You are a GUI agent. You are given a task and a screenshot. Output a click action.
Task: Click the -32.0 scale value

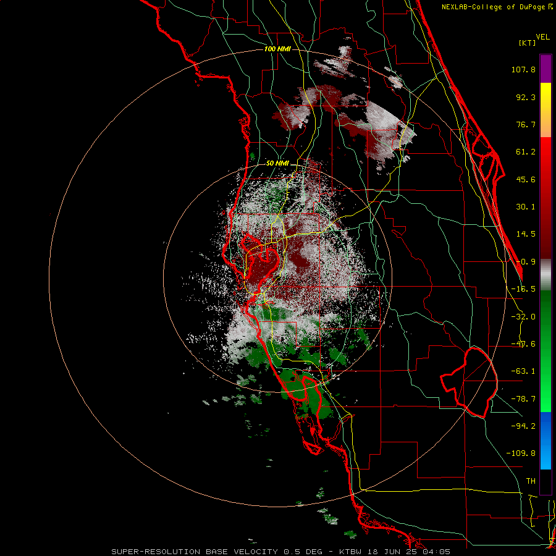pos(523,317)
